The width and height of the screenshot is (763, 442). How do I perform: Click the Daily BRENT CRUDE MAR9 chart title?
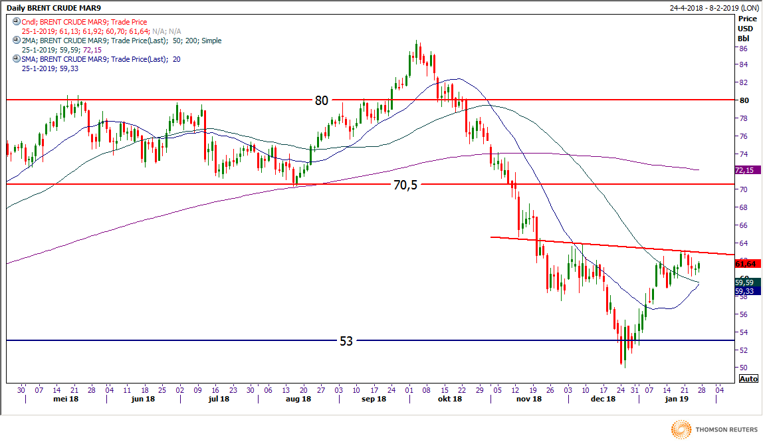coord(54,8)
